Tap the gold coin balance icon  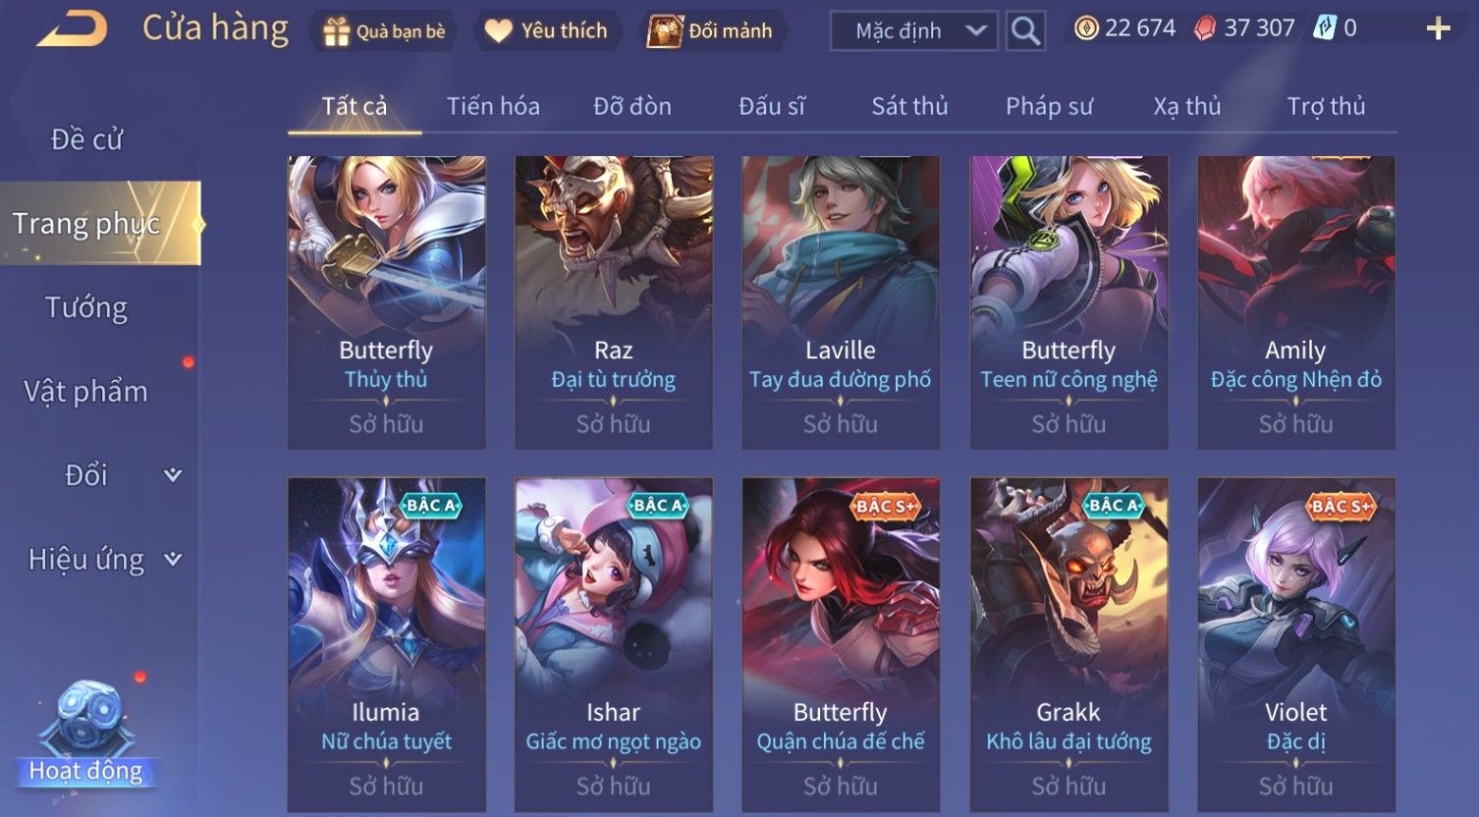(1086, 28)
